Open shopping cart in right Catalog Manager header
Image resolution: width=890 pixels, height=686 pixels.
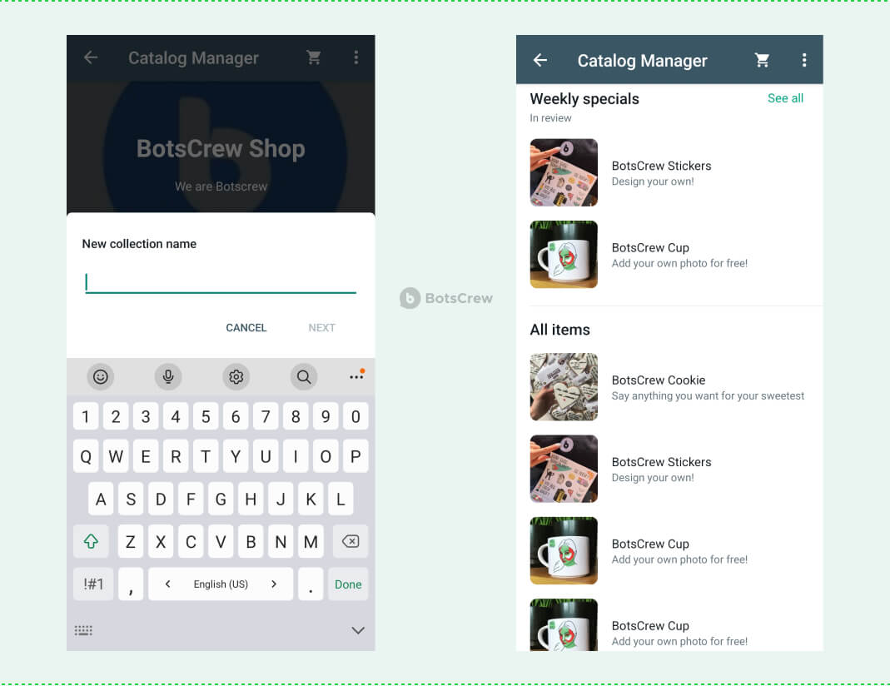(x=762, y=60)
